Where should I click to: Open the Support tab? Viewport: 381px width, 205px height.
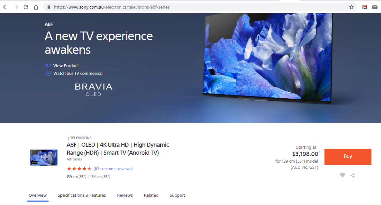pos(177,195)
